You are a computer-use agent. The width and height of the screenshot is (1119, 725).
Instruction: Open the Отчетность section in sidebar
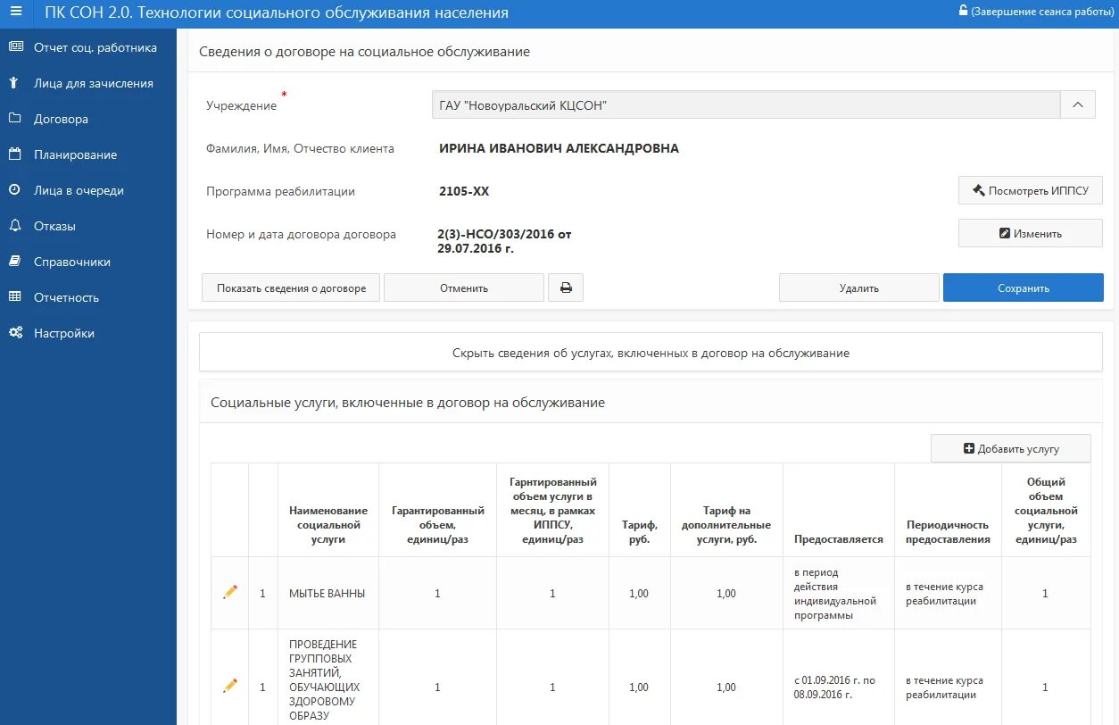(x=14, y=296)
